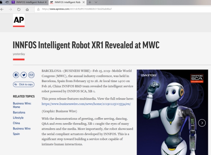The image size is (211, 155).
Task: Share article via Twitter icon
Action: pos(24,75)
